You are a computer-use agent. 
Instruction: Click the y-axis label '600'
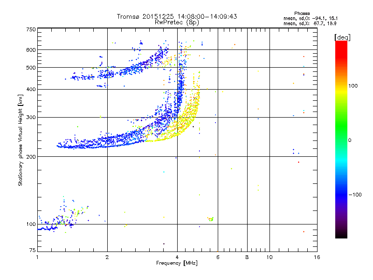31,50
